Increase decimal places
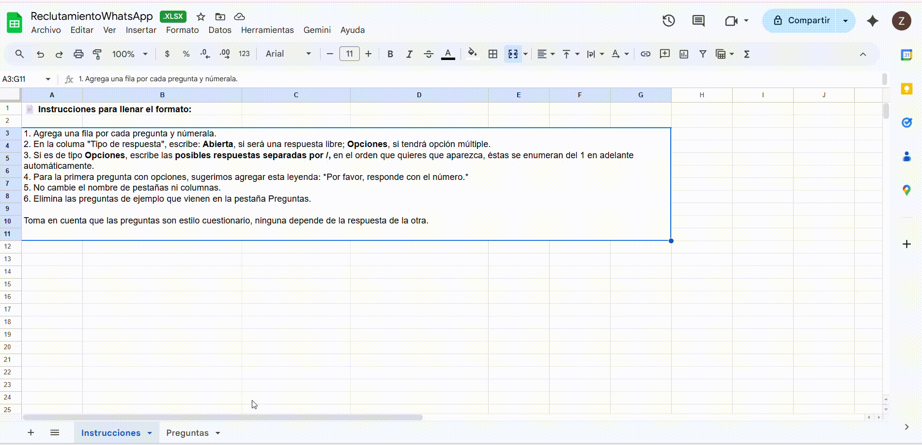The width and height of the screenshot is (922, 445). tap(225, 54)
